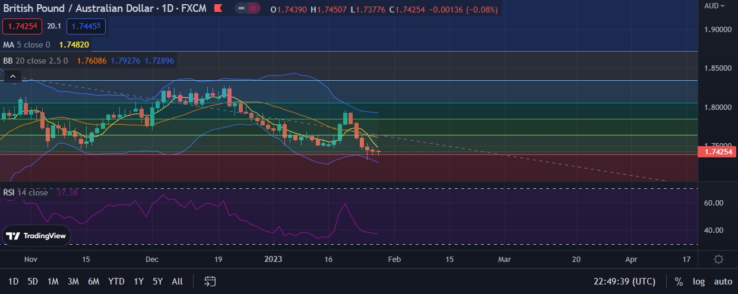Viewport: 738px width, 294px height.
Task: Click the red flag icon beside FXCM
Action: 218,10
